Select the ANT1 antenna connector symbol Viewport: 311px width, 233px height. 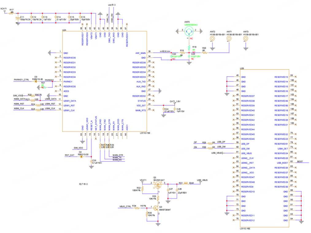(229, 39)
